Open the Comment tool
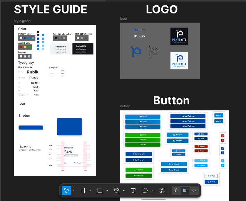The height and width of the screenshot is (201, 246). (145, 190)
